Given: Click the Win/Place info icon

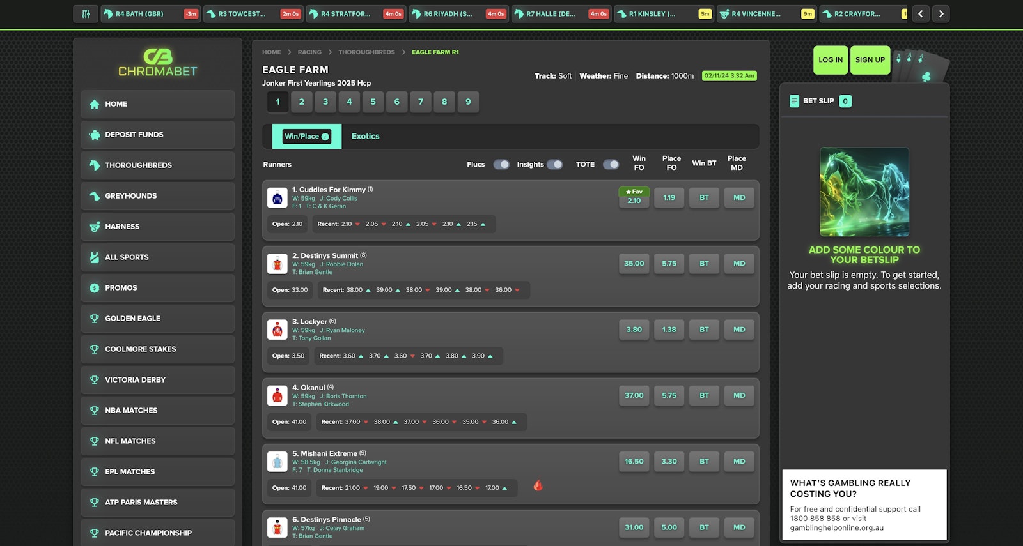Looking at the screenshot, I should pyautogui.click(x=325, y=137).
